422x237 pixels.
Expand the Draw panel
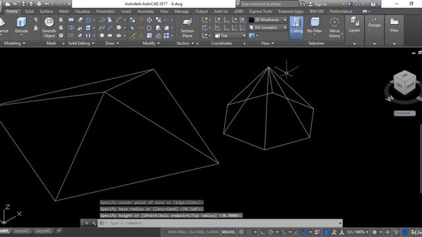click(x=112, y=43)
